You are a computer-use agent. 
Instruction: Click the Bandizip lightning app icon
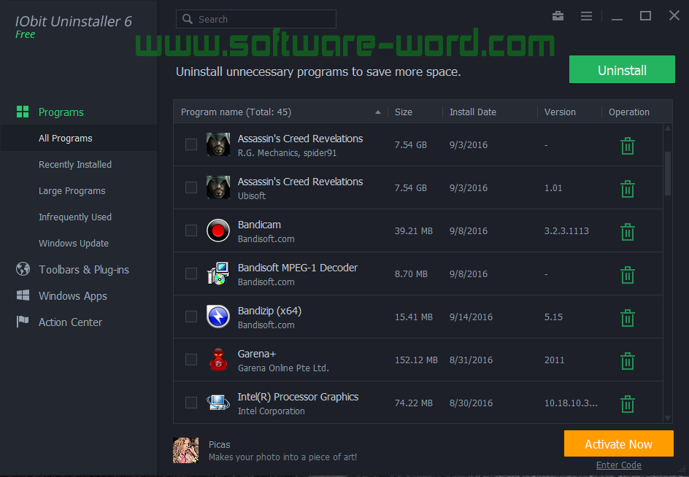(218, 317)
